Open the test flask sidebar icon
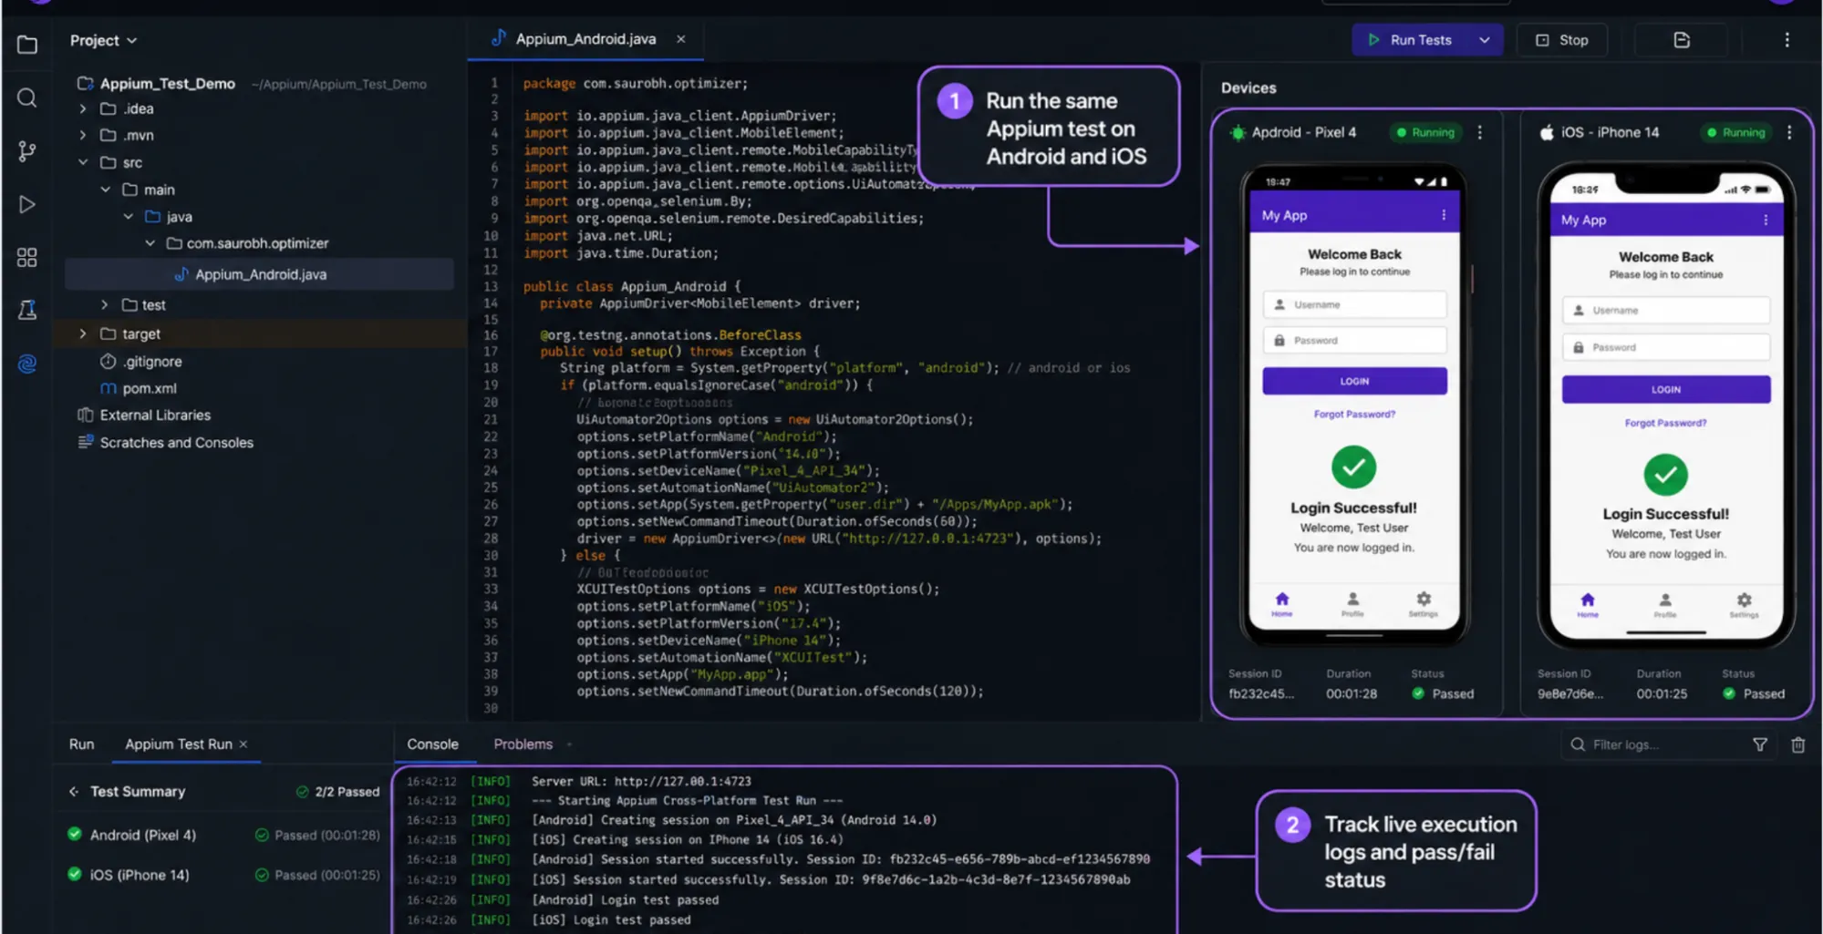 click(x=27, y=310)
